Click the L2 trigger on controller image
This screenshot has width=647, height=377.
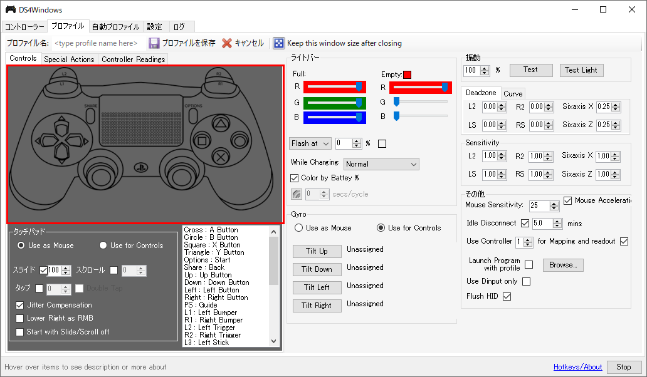point(64,74)
